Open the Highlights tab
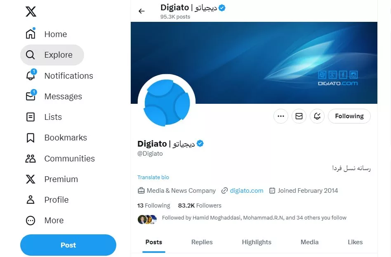This screenshot has height=257, width=391. coord(257,242)
